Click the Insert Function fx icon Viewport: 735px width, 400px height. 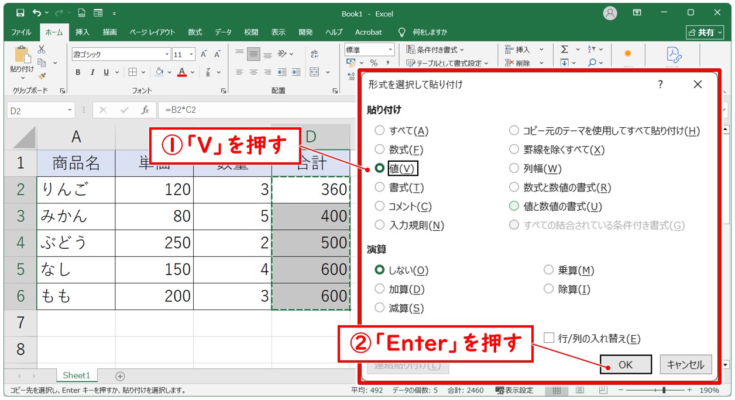pyautogui.click(x=145, y=110)
